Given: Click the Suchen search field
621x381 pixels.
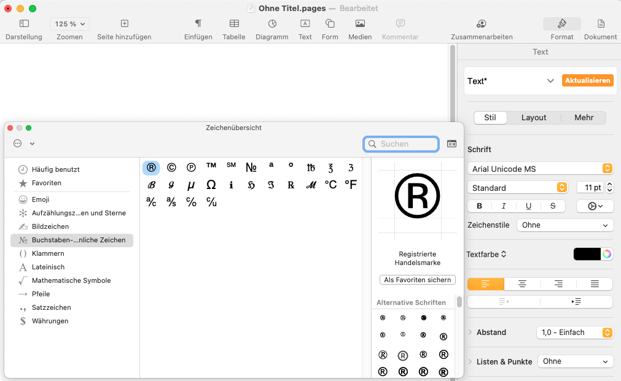Looking at the screenshot, I should pyautogui.click(x=401, y=144).
